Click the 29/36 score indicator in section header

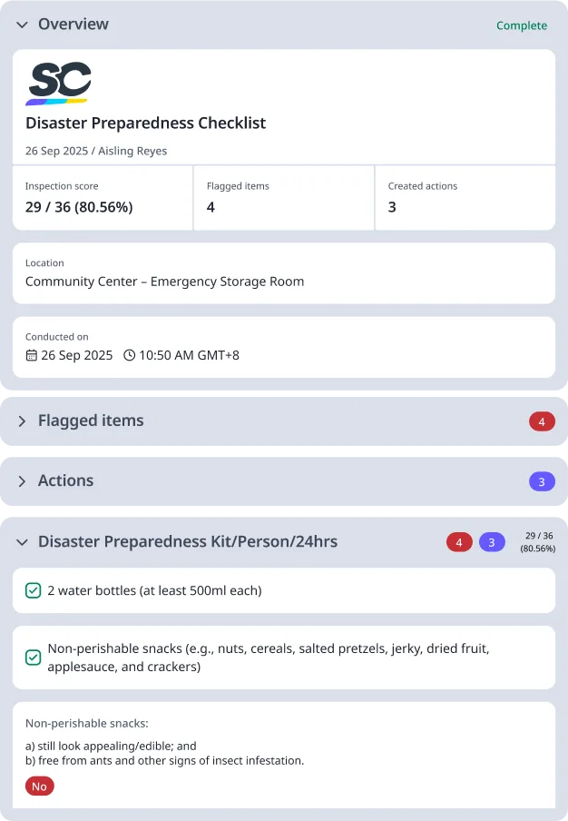click(x=539, y=541)
